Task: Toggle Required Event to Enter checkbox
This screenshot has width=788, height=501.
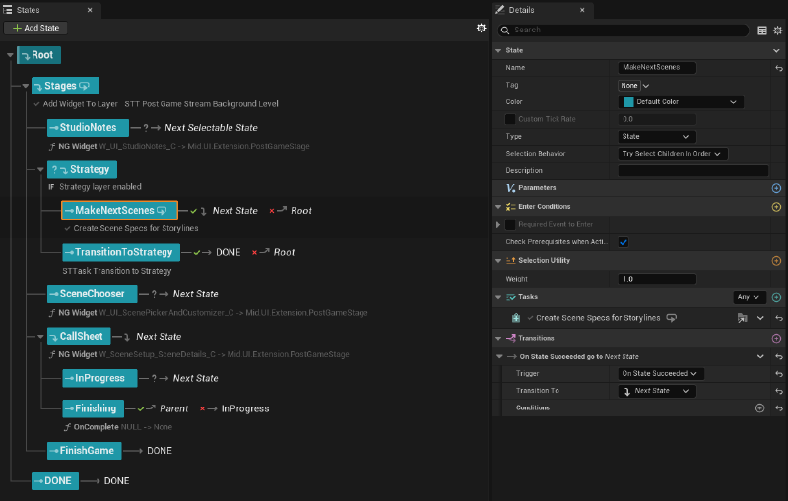Action: 510,225
